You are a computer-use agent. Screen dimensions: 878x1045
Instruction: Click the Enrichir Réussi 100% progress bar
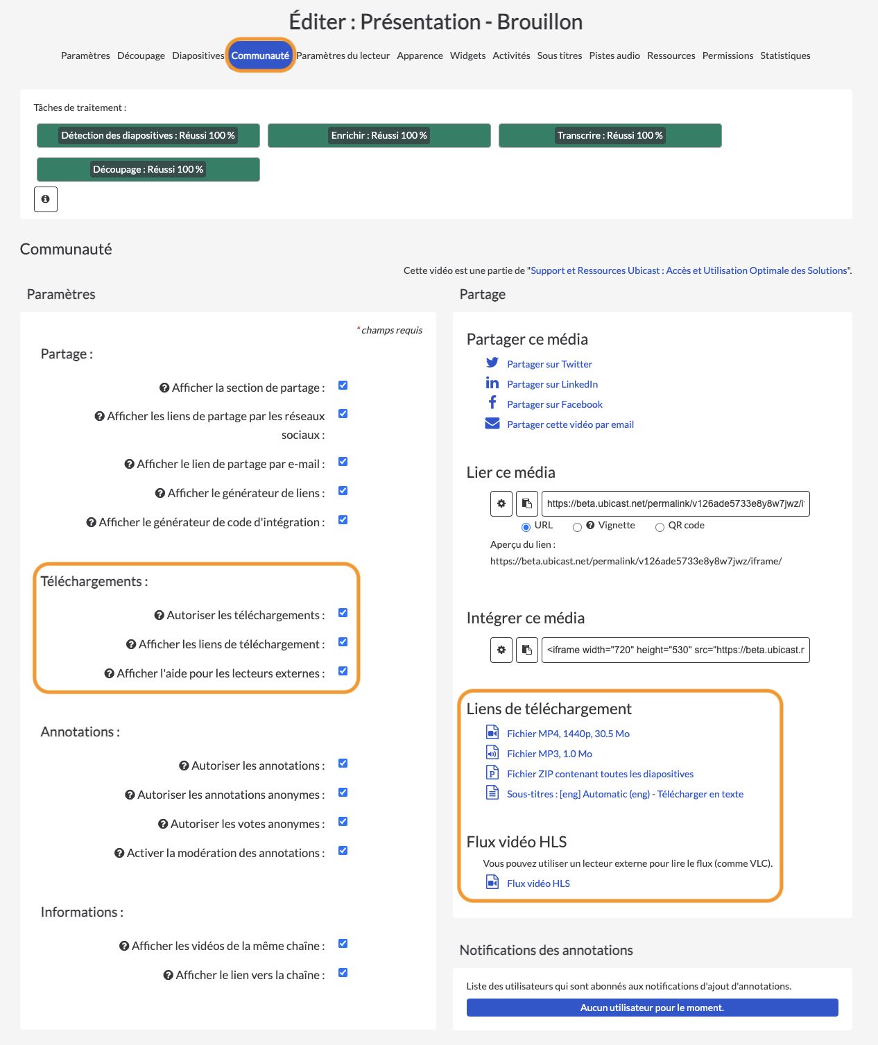[379, 135]
